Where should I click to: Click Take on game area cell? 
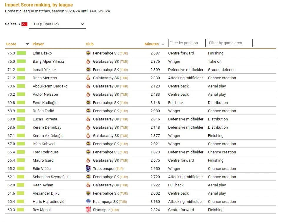tap(215, 62)
